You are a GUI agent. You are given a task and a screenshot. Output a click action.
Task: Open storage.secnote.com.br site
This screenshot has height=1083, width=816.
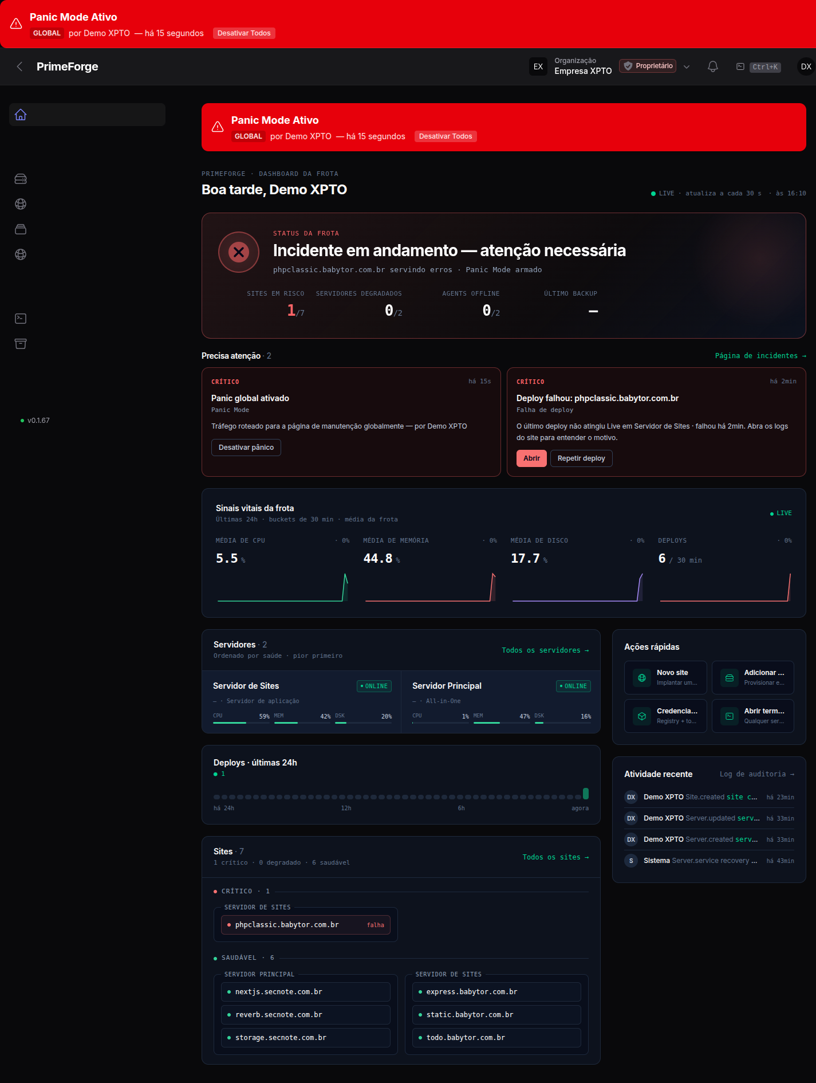click(306, 1038)
